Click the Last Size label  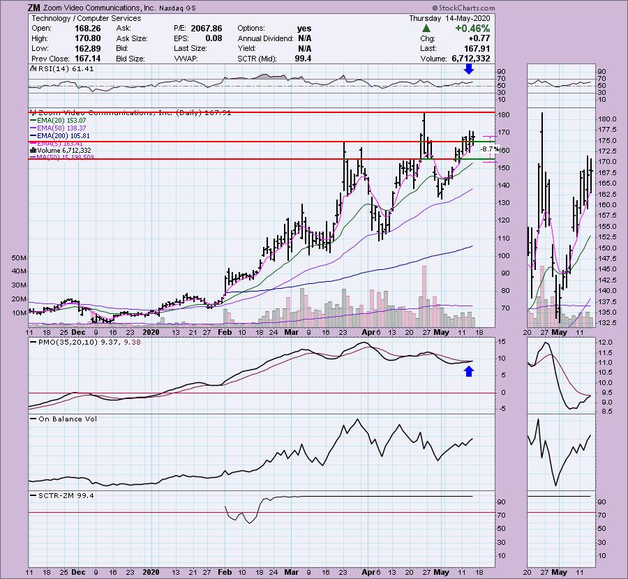click(190, 48)
